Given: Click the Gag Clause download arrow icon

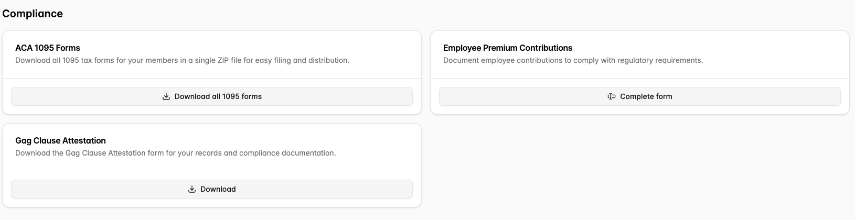Looking at the screenshot, I should click(192, 189).
